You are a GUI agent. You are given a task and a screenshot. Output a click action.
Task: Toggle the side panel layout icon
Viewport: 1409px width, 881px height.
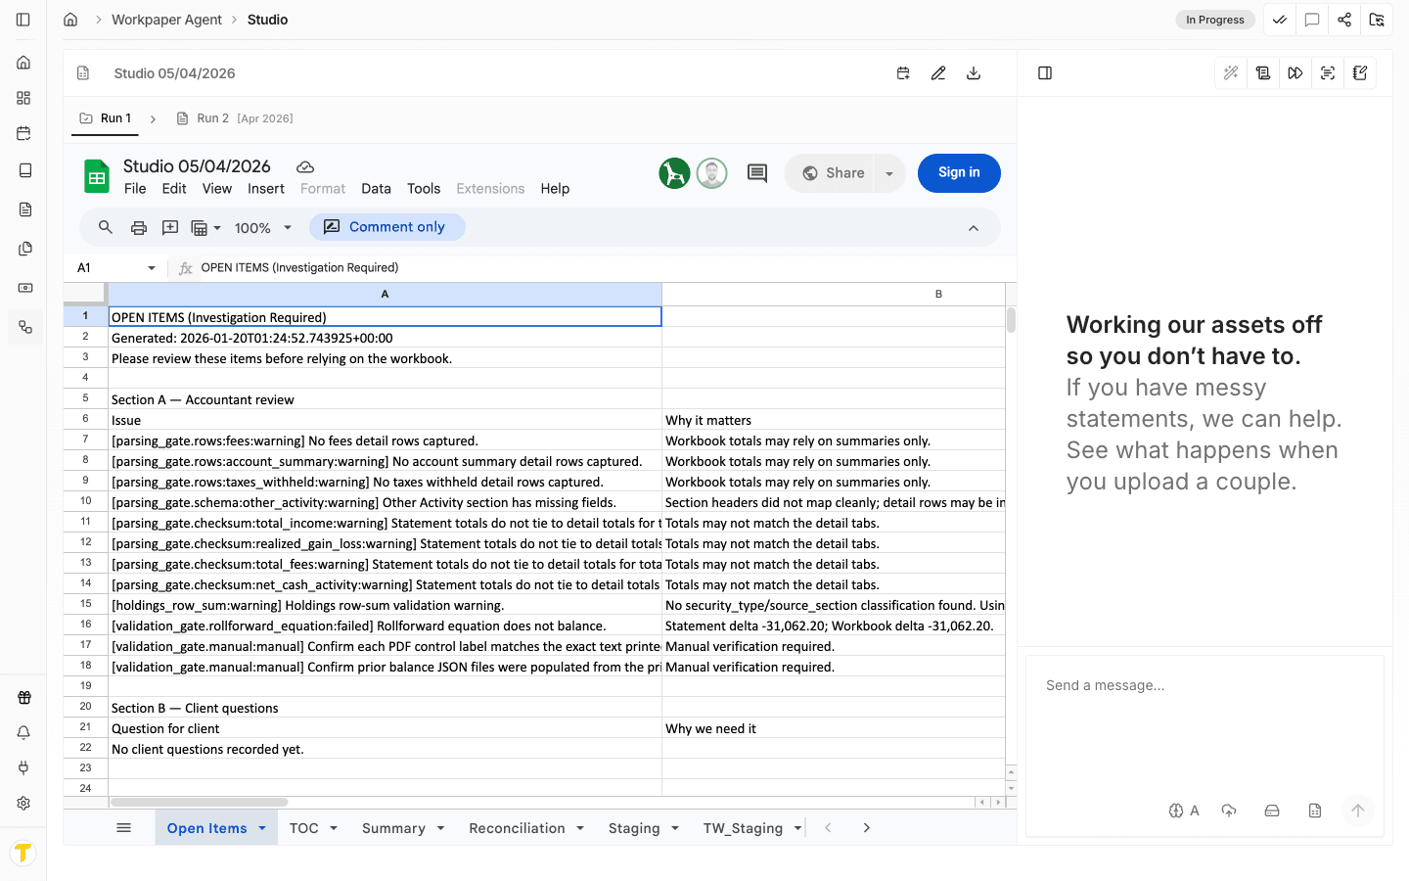click(1045, 73)
